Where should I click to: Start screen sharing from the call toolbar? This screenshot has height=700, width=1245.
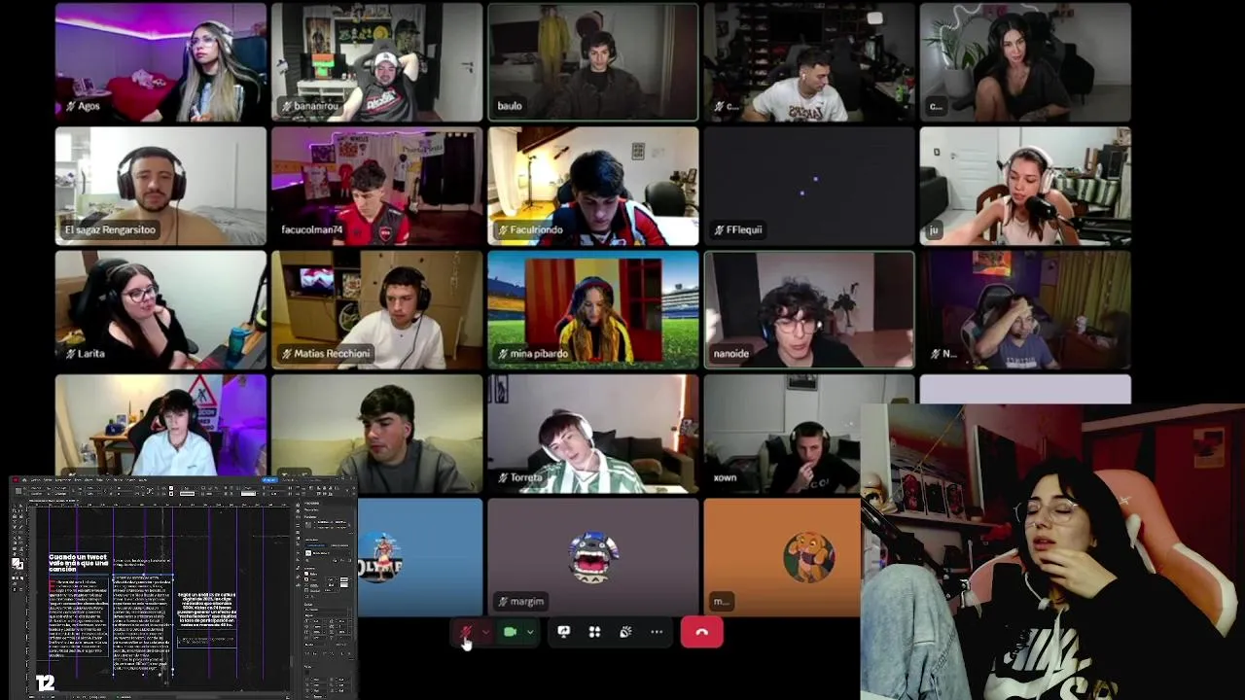[x=563, y=632]
